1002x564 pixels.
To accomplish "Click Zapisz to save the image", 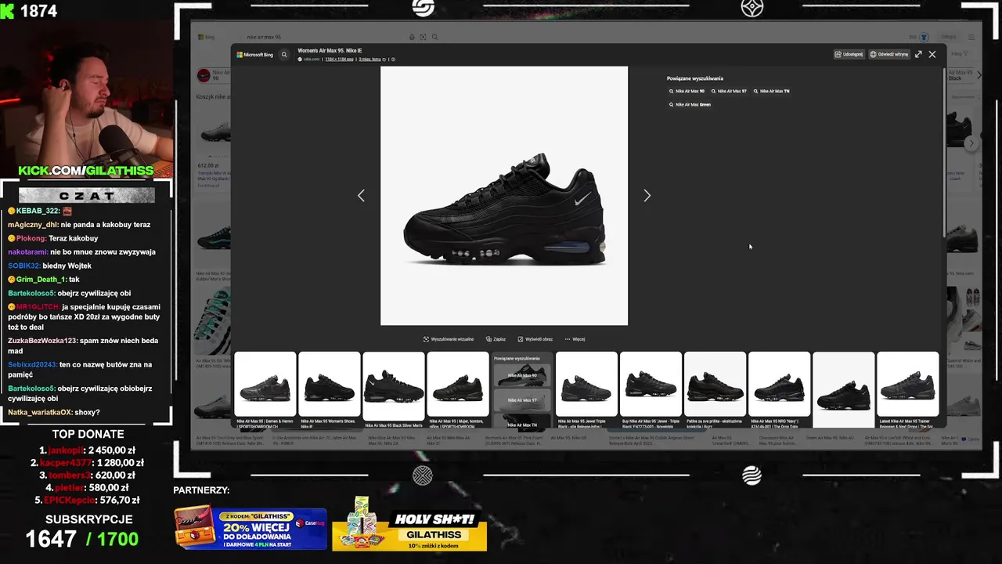I will [x=496, y=339].
